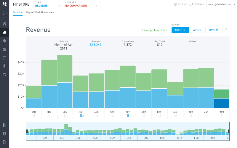Open the Home dashboard in sidebar
Image resolution: width=237 pixels, height=148 pixels.
coord(4,24)
